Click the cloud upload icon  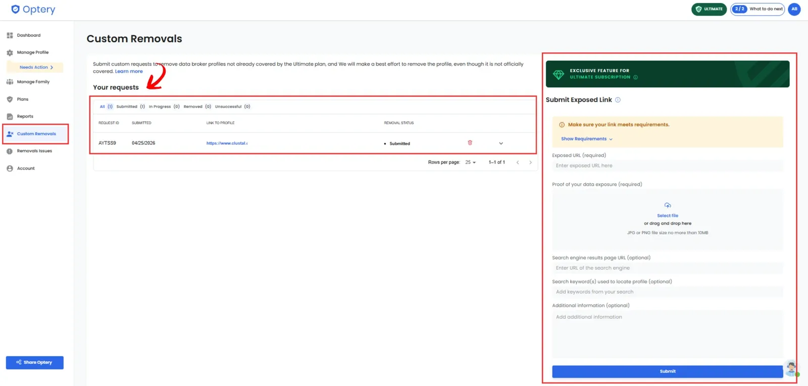pos(668,205)
